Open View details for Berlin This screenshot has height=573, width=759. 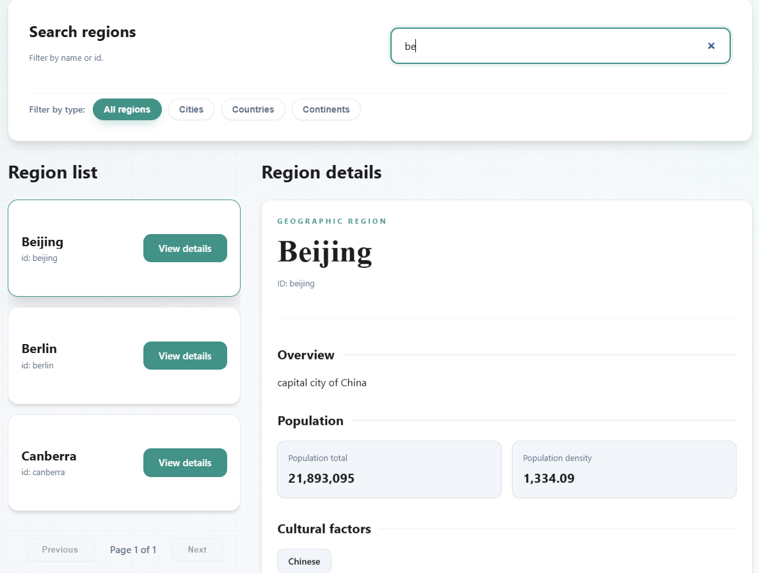pyautogui.click(x=185, y=356)
